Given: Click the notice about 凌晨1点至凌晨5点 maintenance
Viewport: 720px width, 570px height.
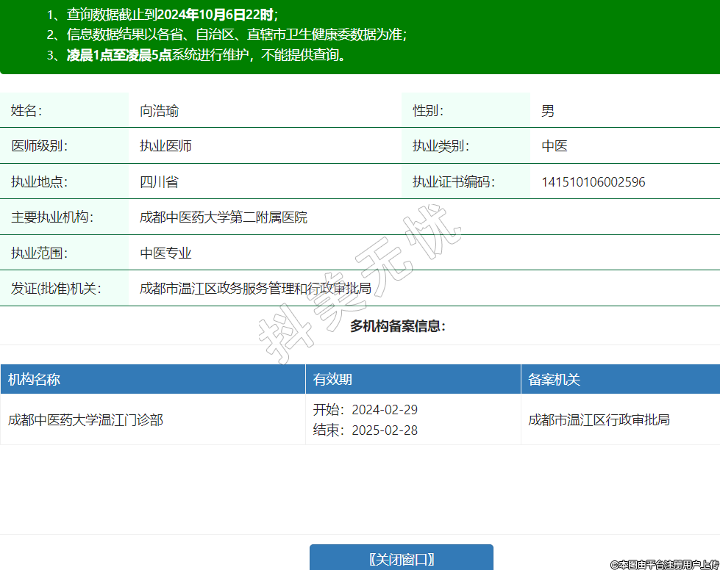Looking at the screenshot, I should click(x=206, y=55).
